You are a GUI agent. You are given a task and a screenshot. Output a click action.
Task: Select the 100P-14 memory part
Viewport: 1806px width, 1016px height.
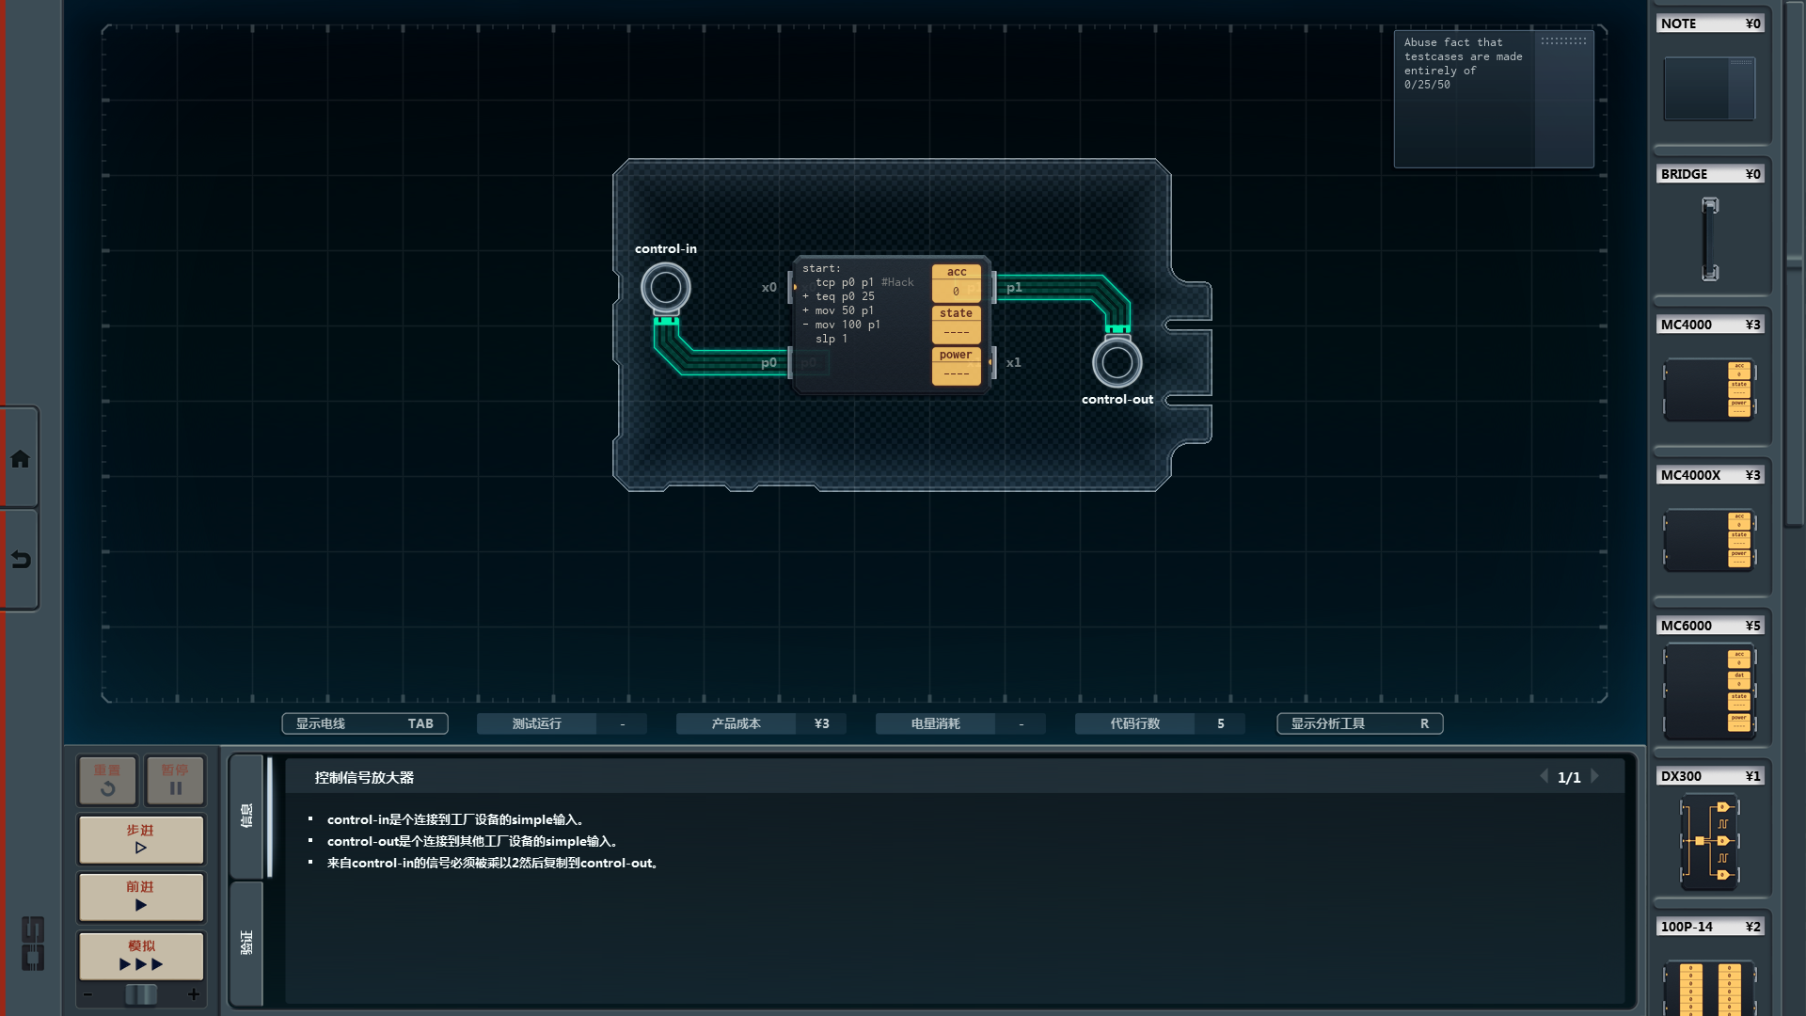pos(1709,986)
